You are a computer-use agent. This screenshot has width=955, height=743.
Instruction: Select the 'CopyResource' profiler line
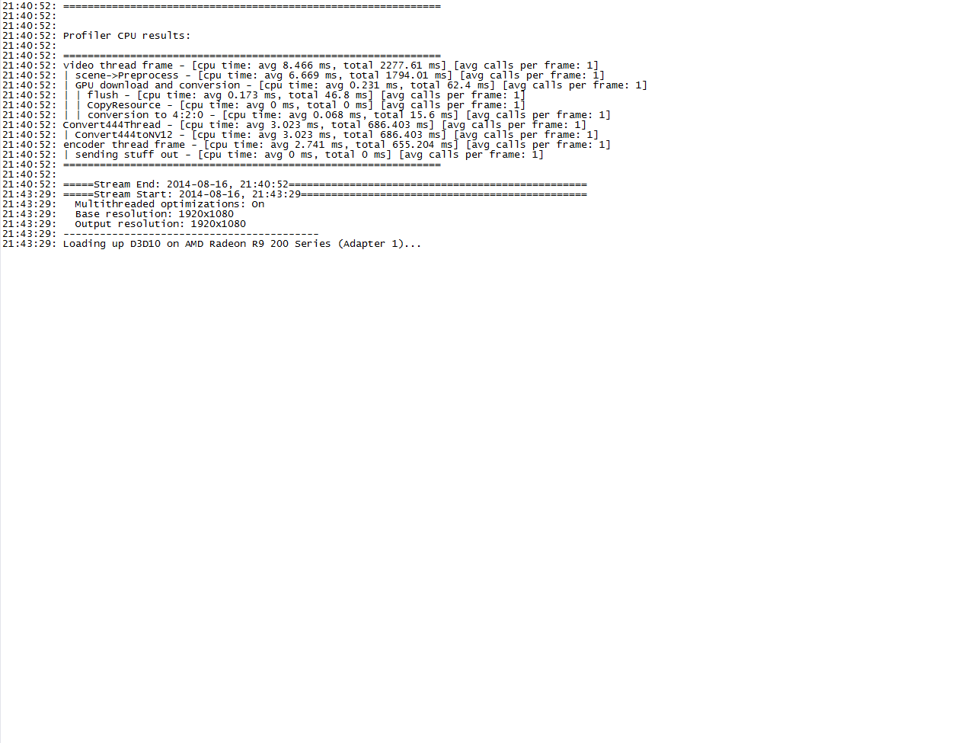(x=294, y=105)
